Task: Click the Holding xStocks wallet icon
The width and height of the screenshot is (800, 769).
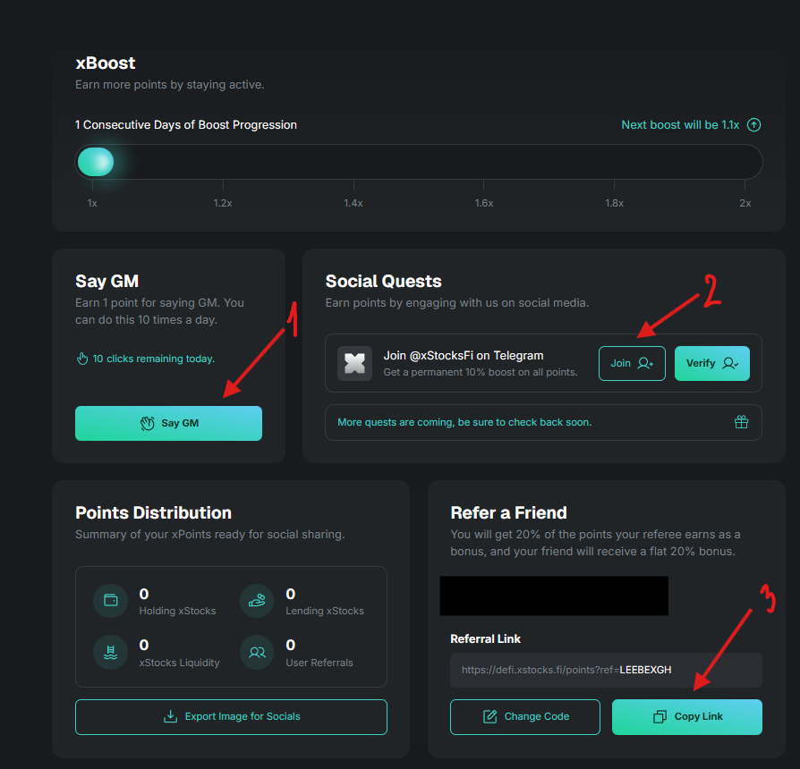Action: click(x=111, y=601)
